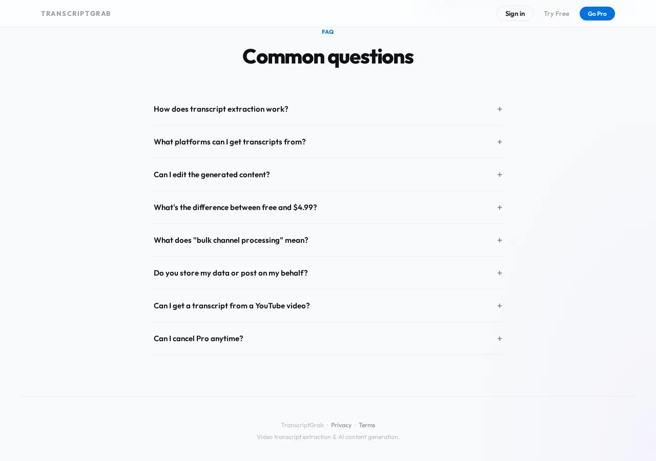
Task: Click plus icon beside "What platforms can I get transcripts from?"
Action: coord(499,142)
